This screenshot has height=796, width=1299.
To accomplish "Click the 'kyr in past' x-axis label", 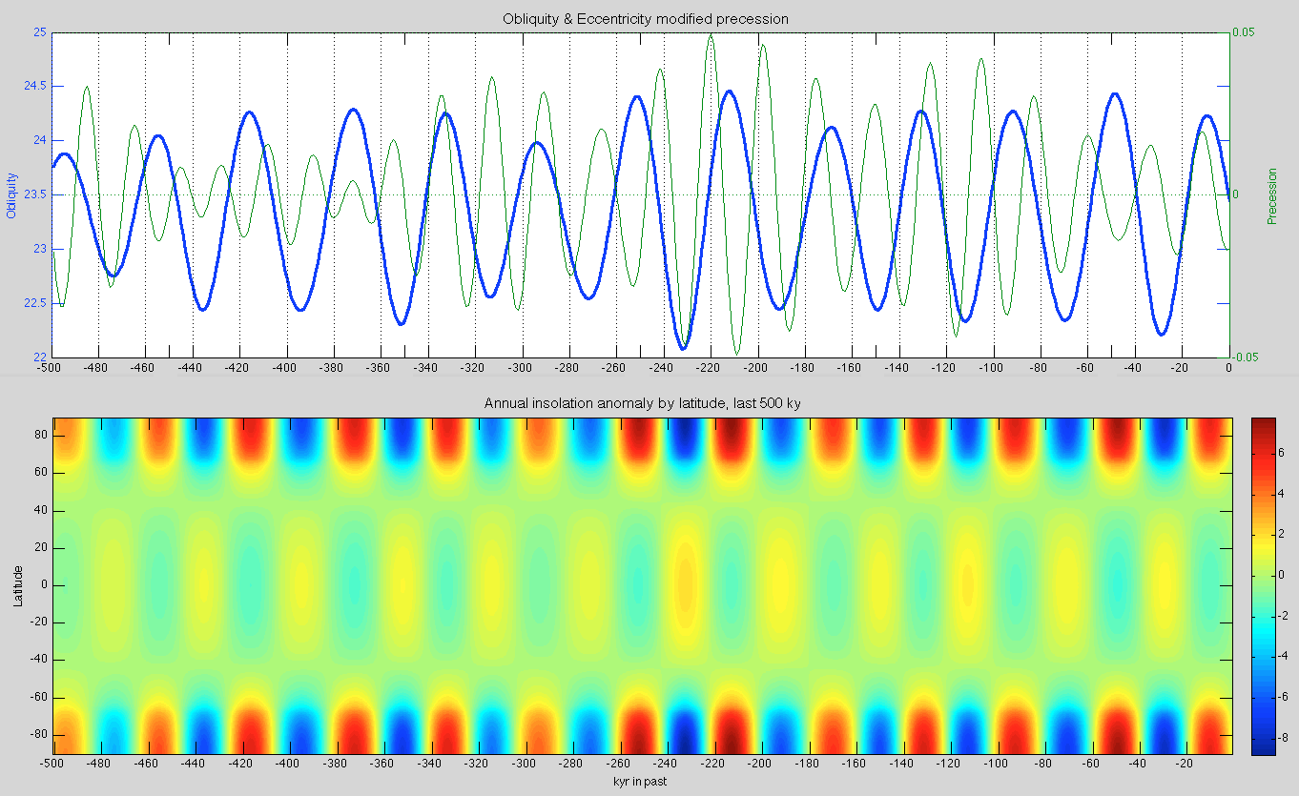I will coord(642,781).
